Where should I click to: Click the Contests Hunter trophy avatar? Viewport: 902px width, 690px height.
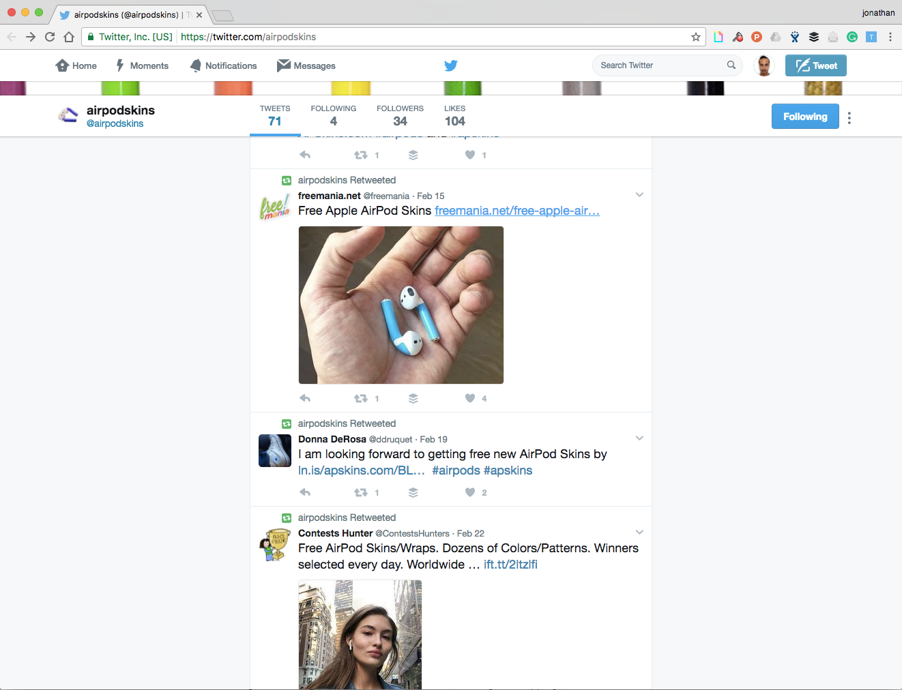click(x=275, y=545)
